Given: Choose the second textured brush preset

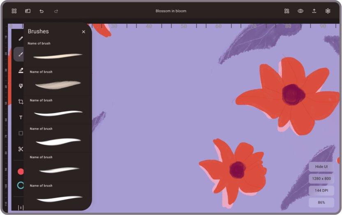Looking at the screenshot, I should (58, 84).
